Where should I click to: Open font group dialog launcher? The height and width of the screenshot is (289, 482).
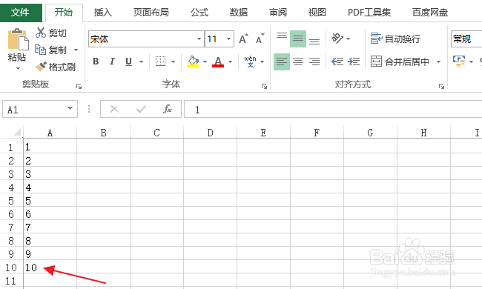tap(264, 87)
